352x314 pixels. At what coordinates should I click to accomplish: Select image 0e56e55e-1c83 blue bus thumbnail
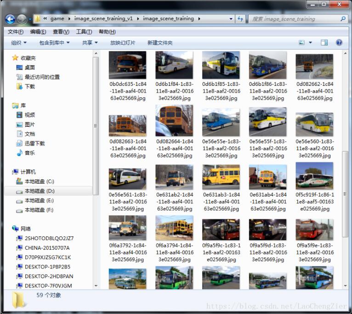point(221,122)
